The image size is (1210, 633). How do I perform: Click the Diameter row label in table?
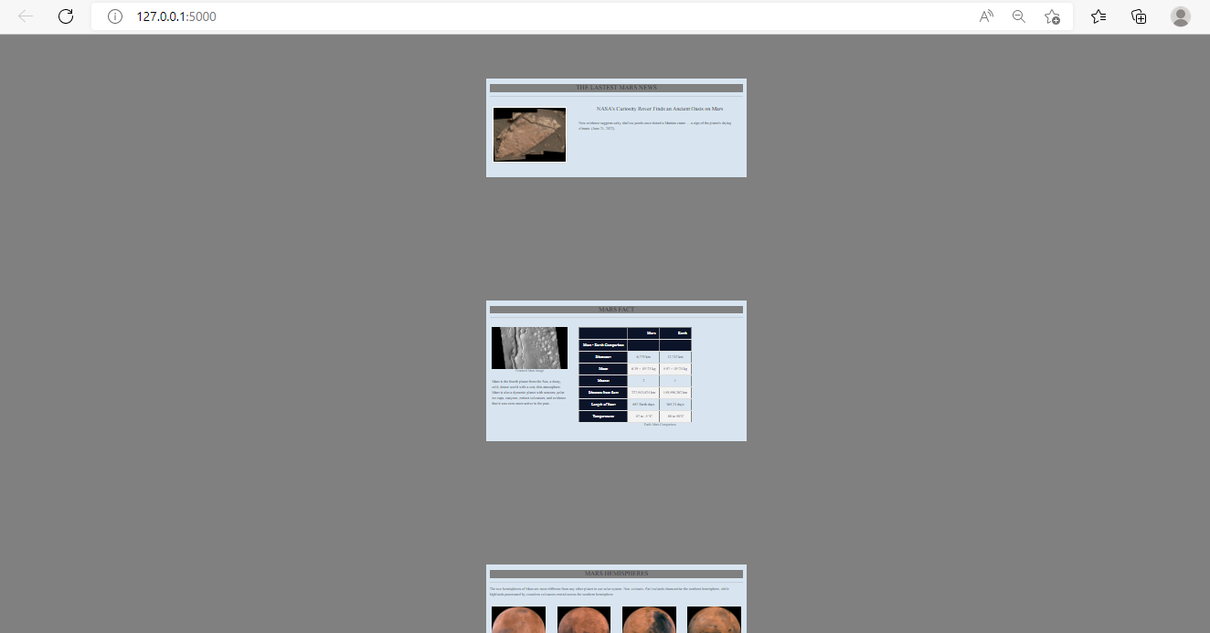(x=603, y=357)
